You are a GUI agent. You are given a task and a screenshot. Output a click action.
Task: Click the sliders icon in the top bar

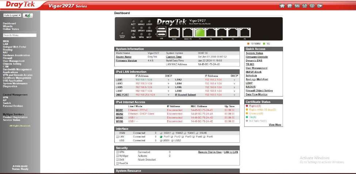click(x=297, y=6)
